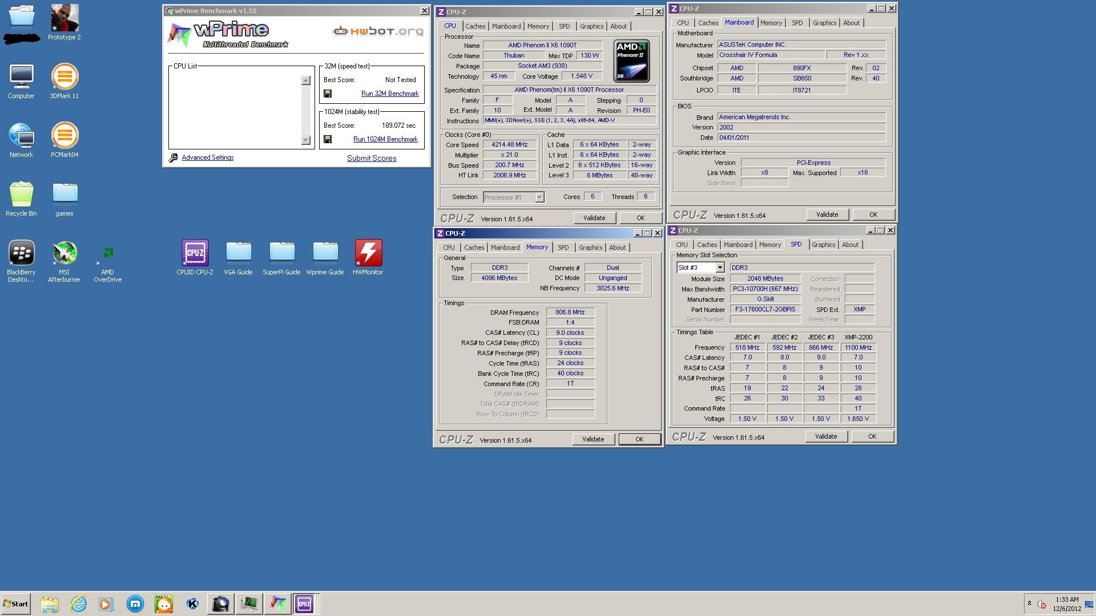Switch to the camera capture app in taskbar
Screen dimensions: 1096x616
pos(220,604)
